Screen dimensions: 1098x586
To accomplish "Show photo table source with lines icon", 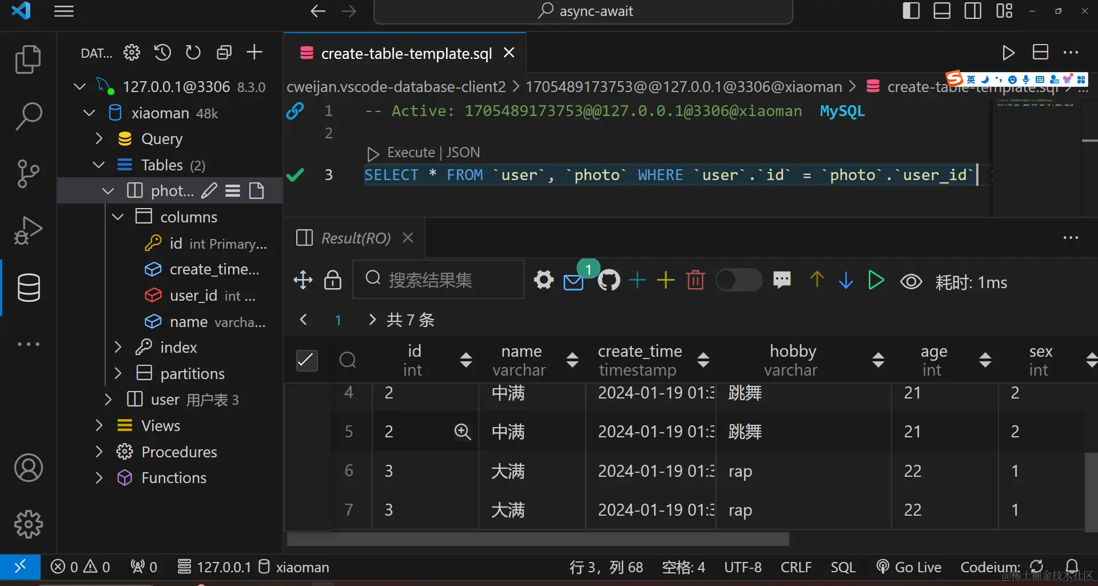I will coord(233,190).
